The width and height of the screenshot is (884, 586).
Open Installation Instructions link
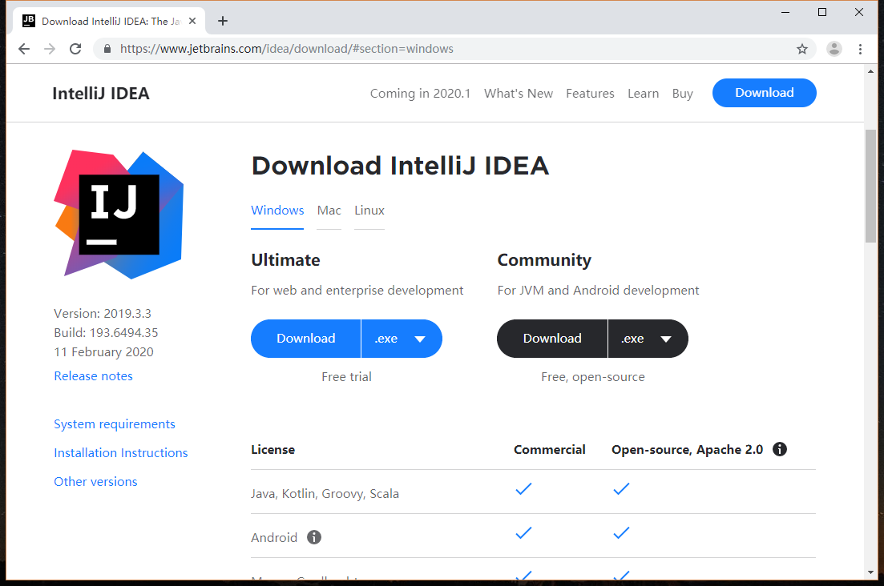tap(121, 452)
